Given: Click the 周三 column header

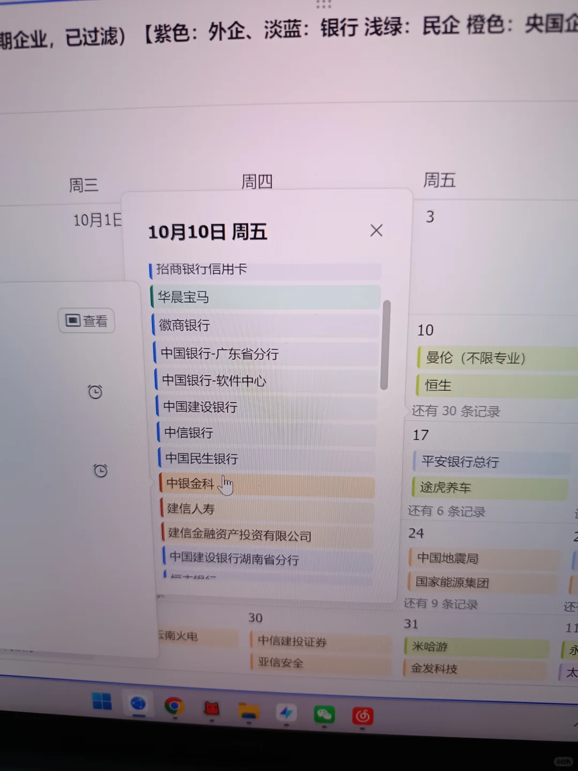Looking at the screenshot, I should (x=83, y=185).
